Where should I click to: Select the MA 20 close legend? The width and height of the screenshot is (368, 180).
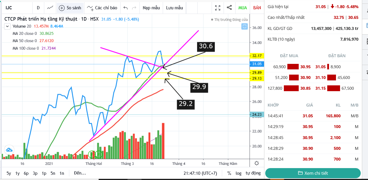click(x=25, y=33)
